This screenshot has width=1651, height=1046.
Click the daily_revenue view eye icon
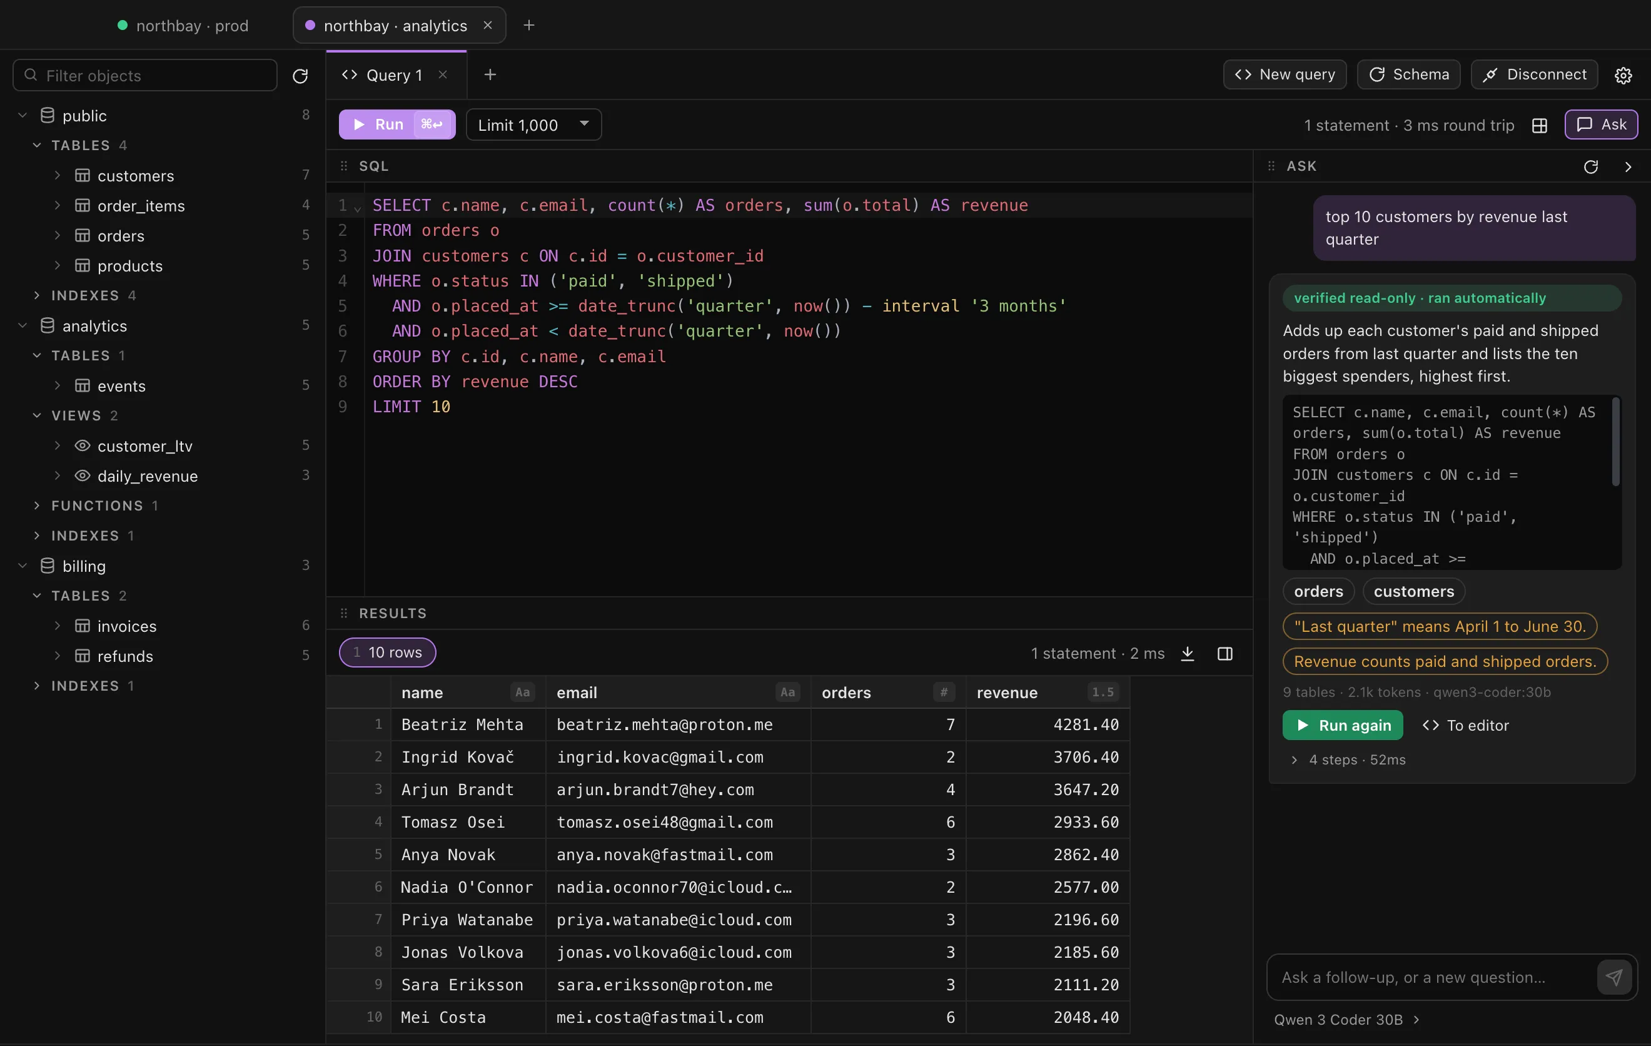tap(83, 476)
